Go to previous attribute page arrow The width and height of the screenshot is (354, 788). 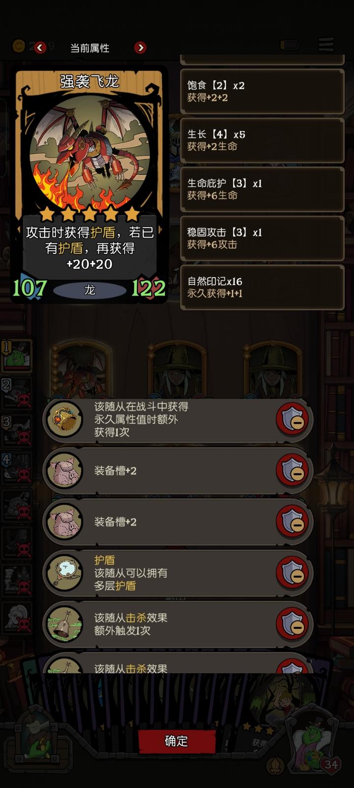click(40, 48)
